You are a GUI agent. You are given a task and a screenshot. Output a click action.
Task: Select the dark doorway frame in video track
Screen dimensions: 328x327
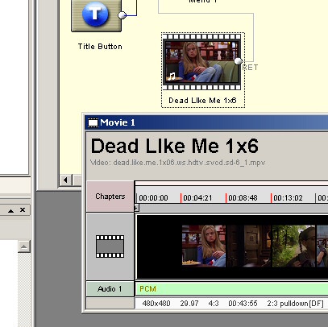249,246
